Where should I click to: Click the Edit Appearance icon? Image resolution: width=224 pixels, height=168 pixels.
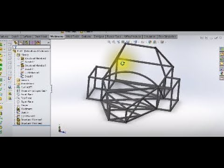tap(150, 42)
